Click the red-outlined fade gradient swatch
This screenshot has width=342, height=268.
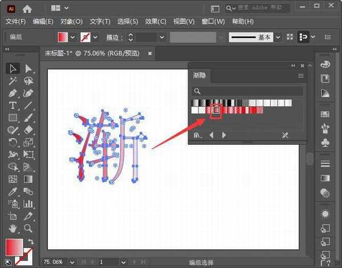(x=216, y=110)
